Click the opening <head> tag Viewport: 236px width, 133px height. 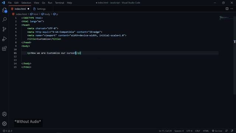click(25, 25)
